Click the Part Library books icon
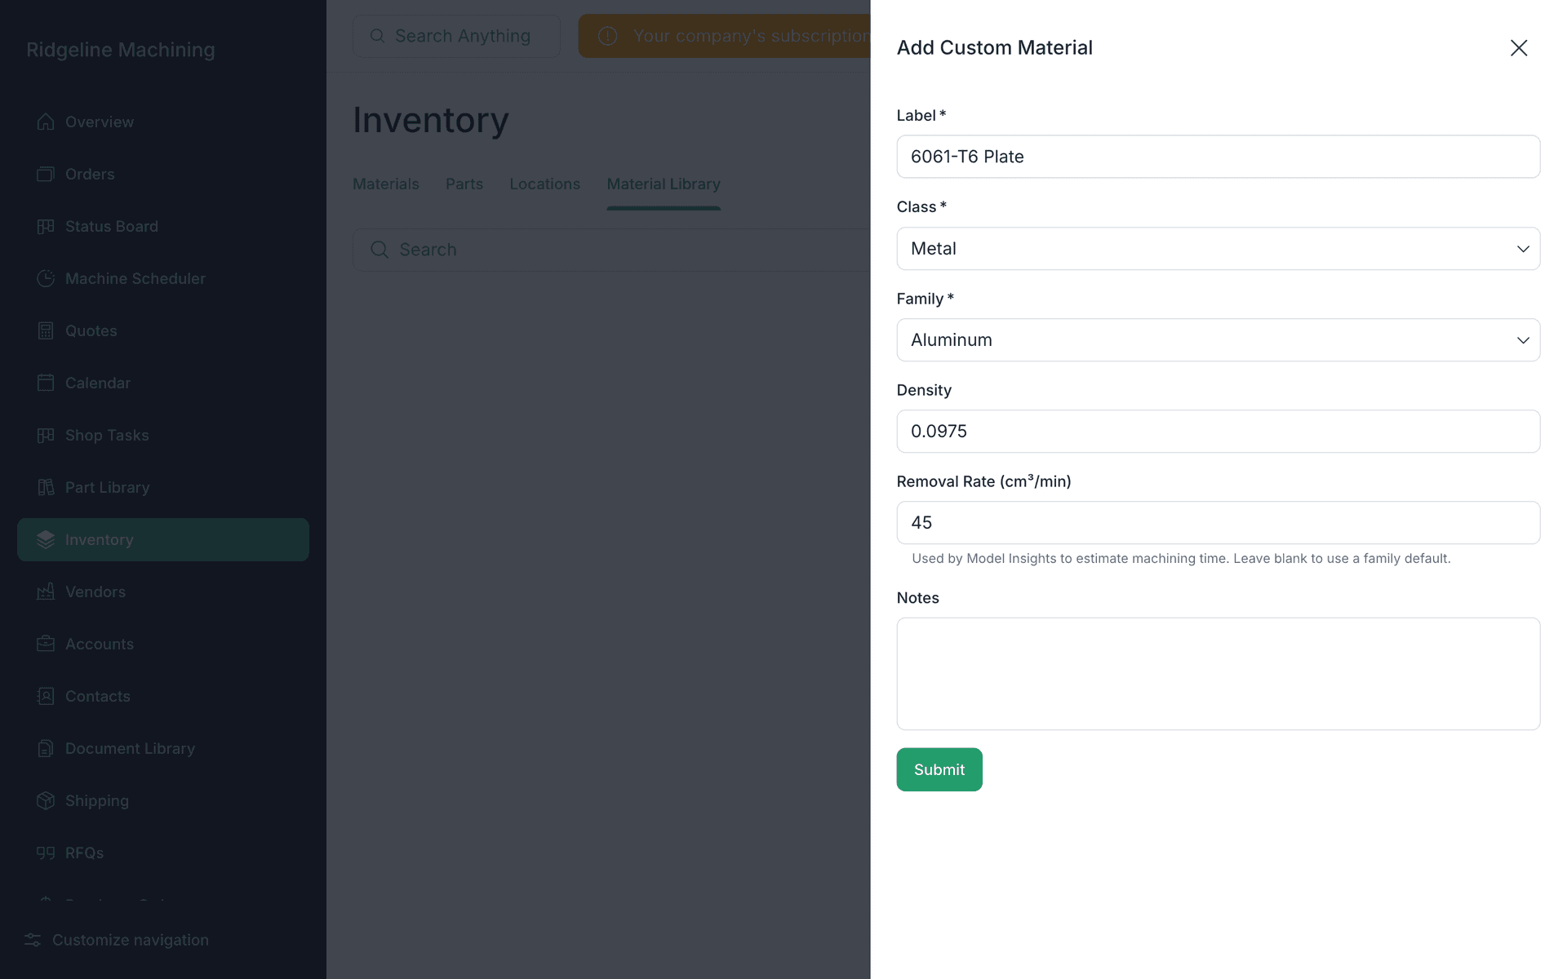The height and width of the screenshot is (979, 1567). [x=46, y=487]
